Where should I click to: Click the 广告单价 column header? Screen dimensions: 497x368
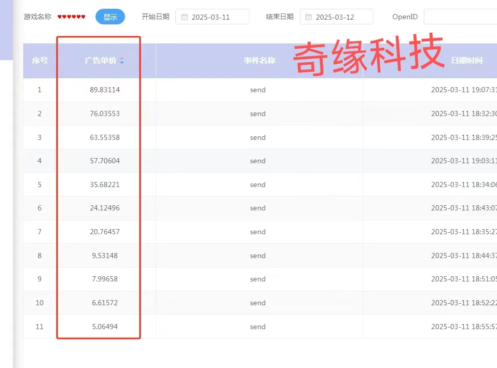point(101,61)
